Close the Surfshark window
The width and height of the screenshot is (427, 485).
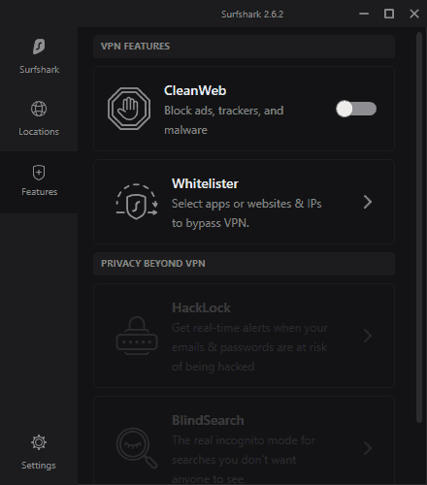coord(414,14)
